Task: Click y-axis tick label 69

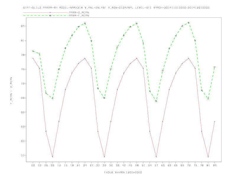Action: coord(23,98)
